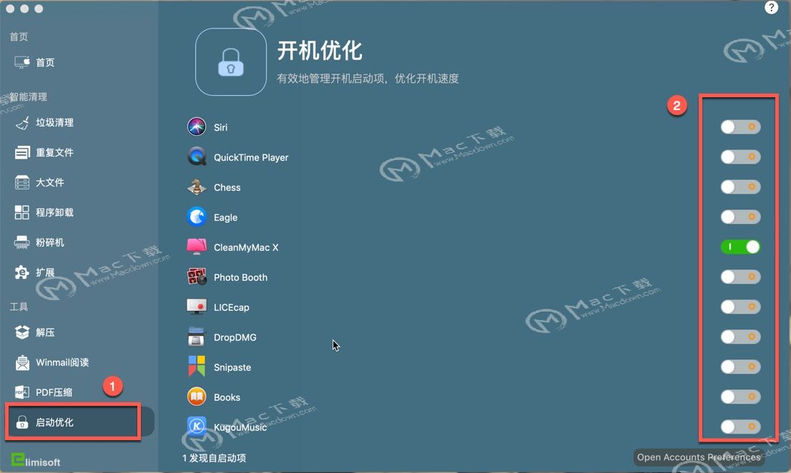Click the Photo Booth app icon
The height and width of the screenshot is (473, 791).
coord(197,277)
